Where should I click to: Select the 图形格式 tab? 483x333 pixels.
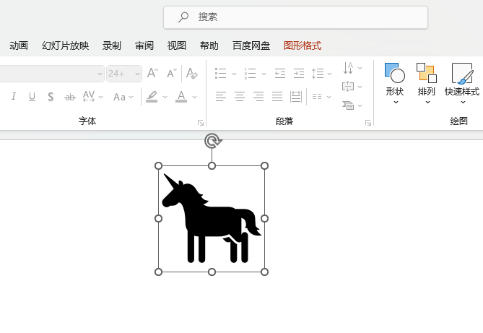303,46
